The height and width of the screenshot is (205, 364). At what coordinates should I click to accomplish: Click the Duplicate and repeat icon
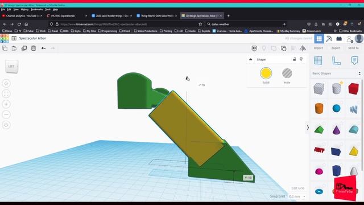tap(24, 48)
